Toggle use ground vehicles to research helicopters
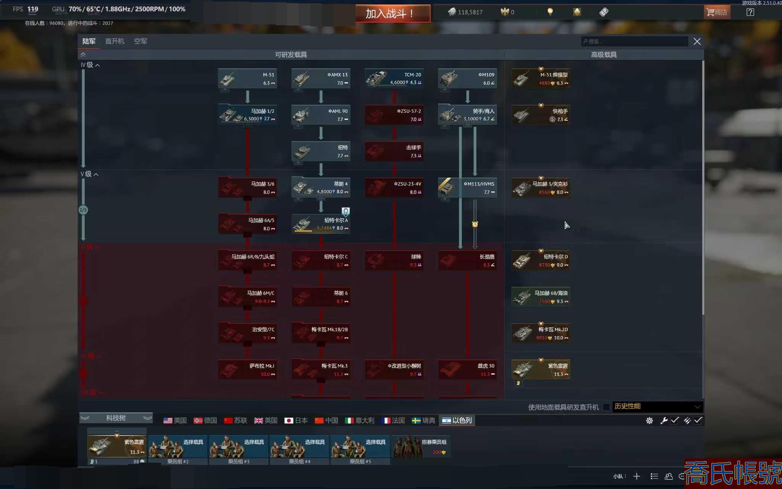 [606, 407]
